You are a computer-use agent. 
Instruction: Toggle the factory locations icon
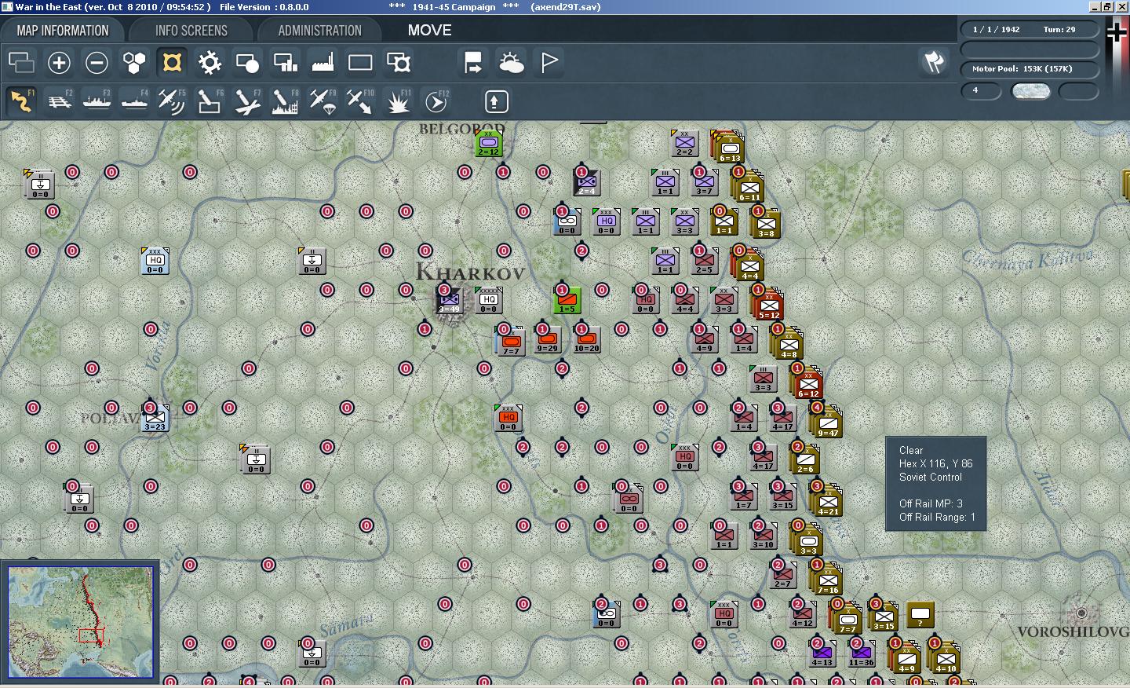(x=323, y=62)
